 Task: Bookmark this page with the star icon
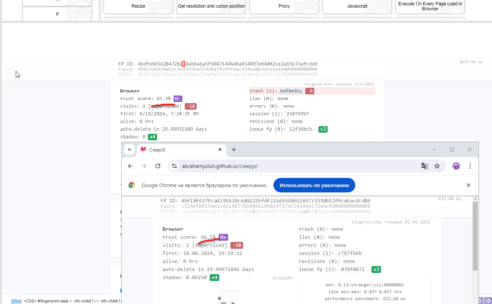tap(437, 166)
